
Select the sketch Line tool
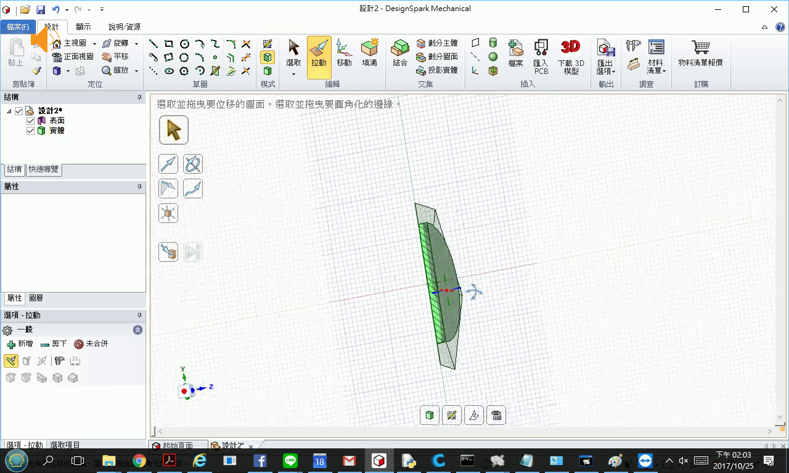pyautogui.click(x=153, y=44)
